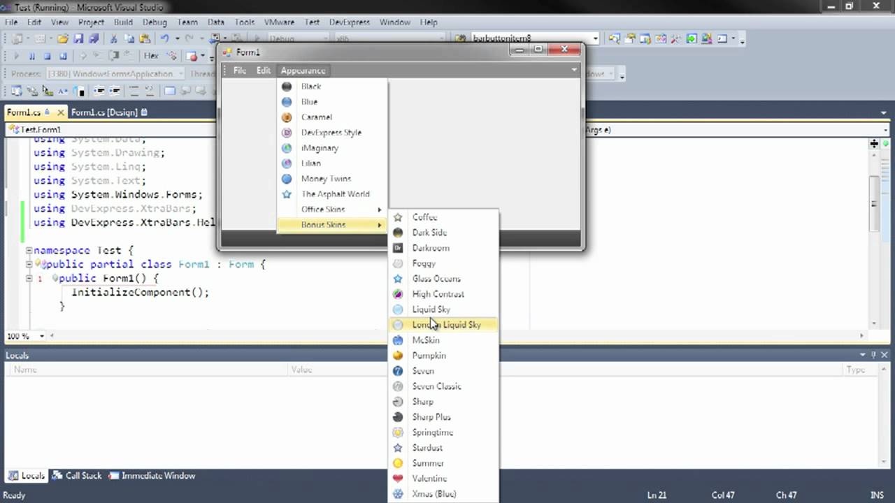Switch to the Call Stack tab
This screenshot has width=895, height=503.
click(78, 476)
